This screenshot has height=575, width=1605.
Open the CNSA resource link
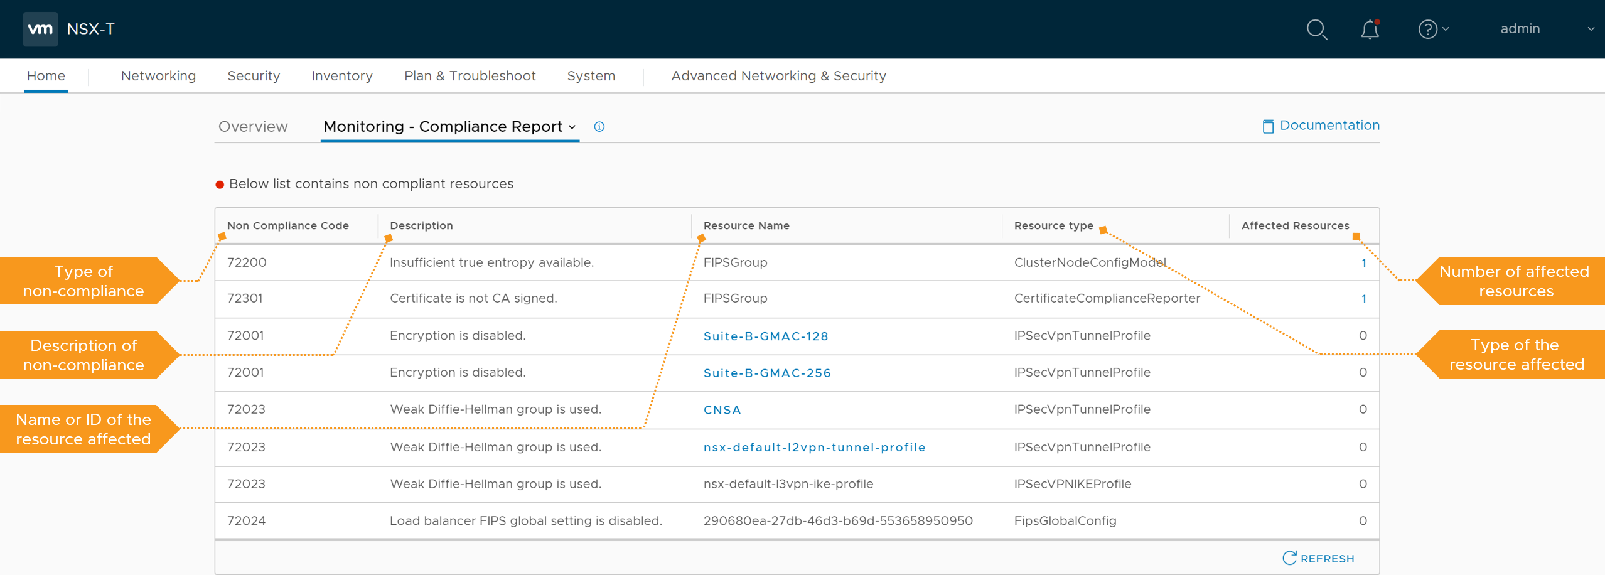coord(722,410)
